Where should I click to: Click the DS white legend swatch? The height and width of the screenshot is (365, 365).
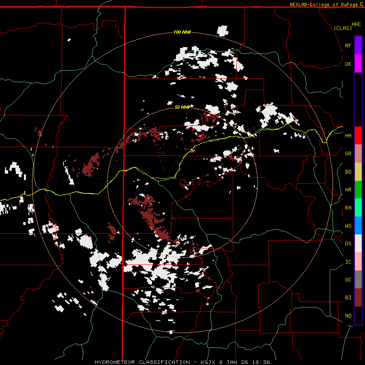click(358, 243)
